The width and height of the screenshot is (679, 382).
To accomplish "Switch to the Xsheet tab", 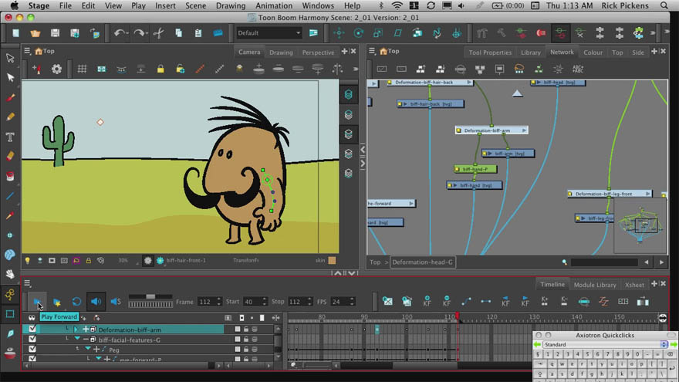I will point(634,285).
